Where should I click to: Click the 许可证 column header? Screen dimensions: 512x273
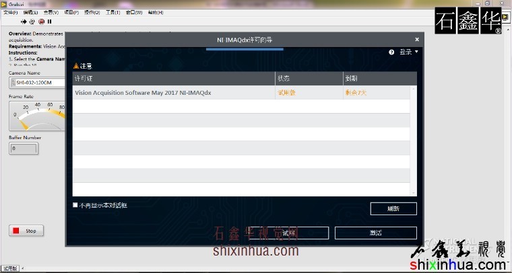[174, 79]
